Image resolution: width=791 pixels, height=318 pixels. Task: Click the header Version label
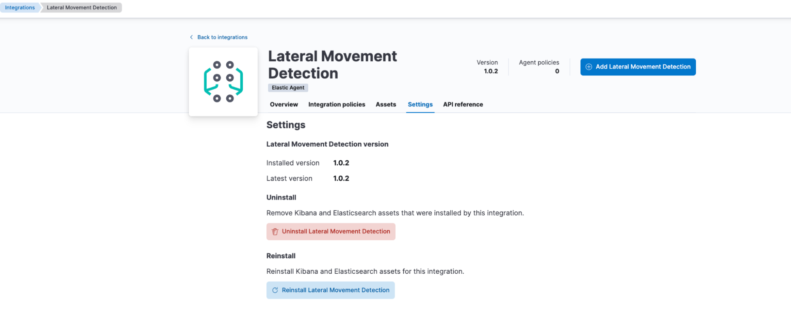pyautogui.click(x=487, y=62)
